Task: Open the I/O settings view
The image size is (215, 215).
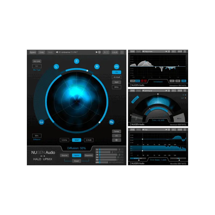Action: [116, 136]
